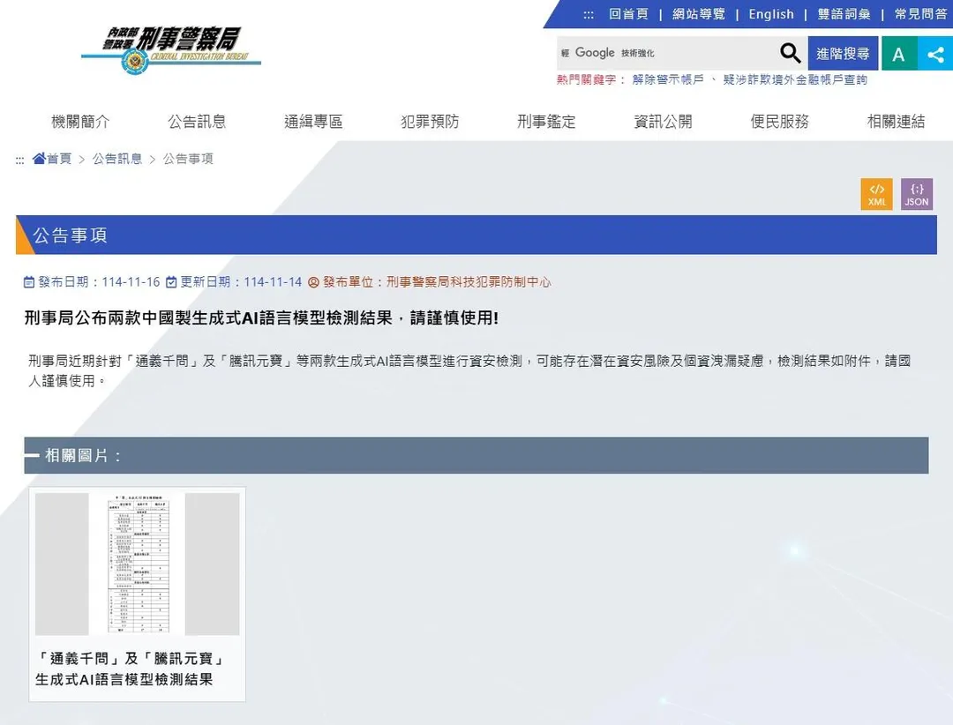Click the 解除警示帳戶 hot keyword
The image size is (953, 725).
pos(668,79)
